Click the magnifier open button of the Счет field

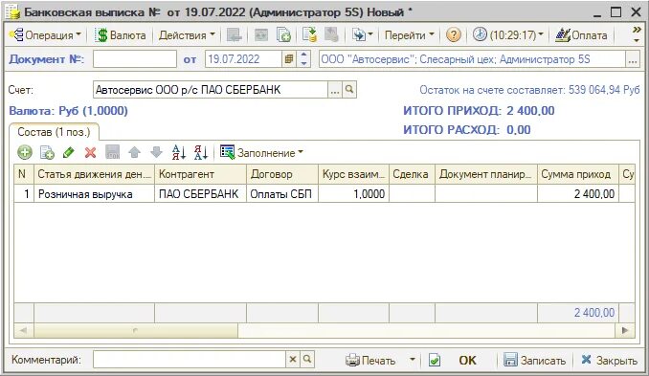point(349,90)
